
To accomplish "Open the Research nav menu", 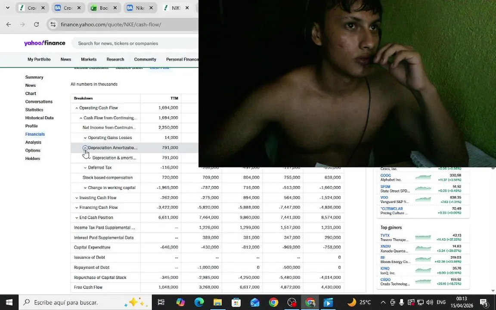I will tap(115, 59).
